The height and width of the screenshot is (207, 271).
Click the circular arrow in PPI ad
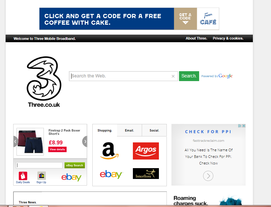(x=208, y=176)
